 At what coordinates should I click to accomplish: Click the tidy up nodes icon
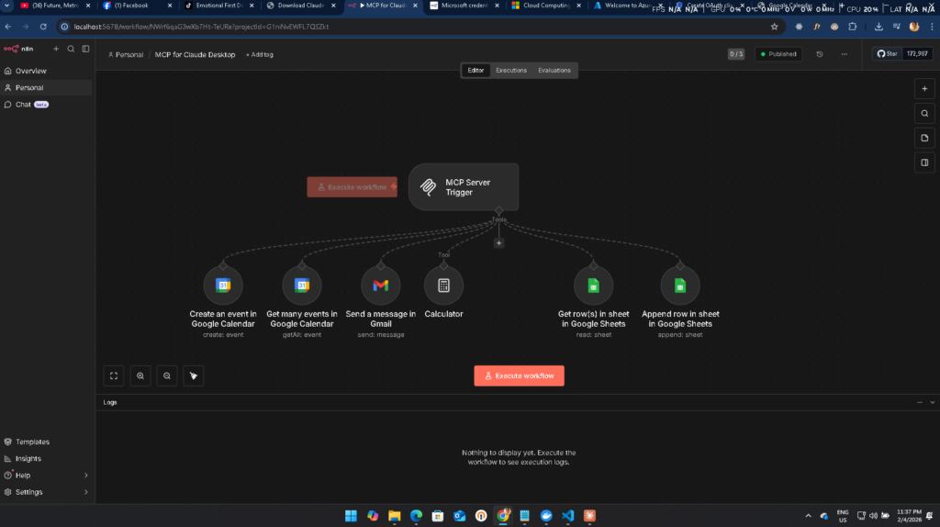(193, 376)
